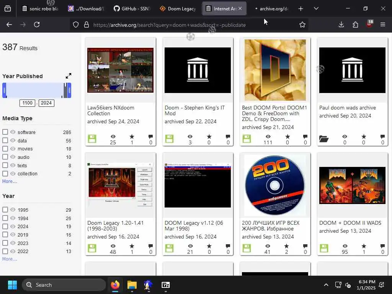Open Paul doom wads archive title link

pos(348,108)
